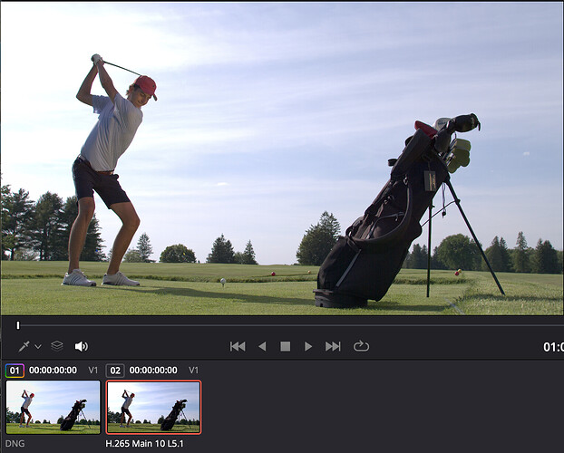564x453 pixels.
Task: Click the DNG codec label
Action: pos(15,444)
